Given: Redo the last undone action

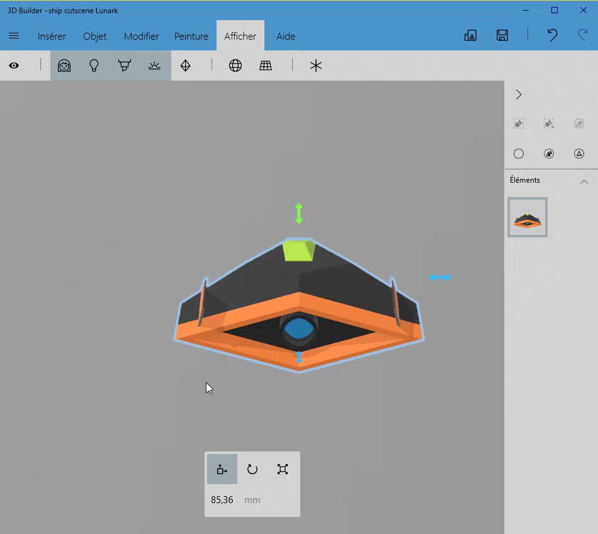Looking at the screenshot, I should [x=583, y=35].
